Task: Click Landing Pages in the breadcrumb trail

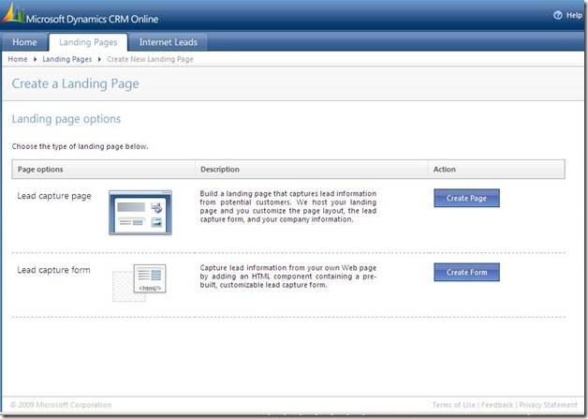Action: [66, 59]
